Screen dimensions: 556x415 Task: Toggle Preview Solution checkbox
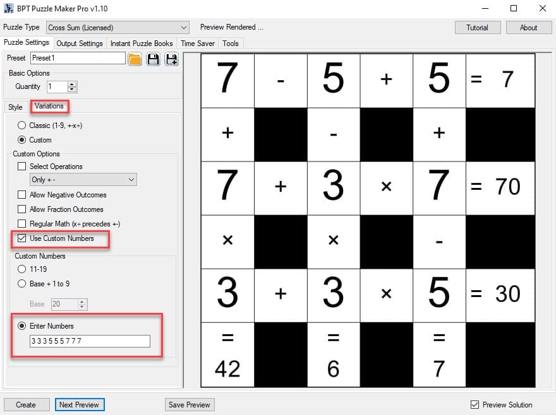point(475,404)
